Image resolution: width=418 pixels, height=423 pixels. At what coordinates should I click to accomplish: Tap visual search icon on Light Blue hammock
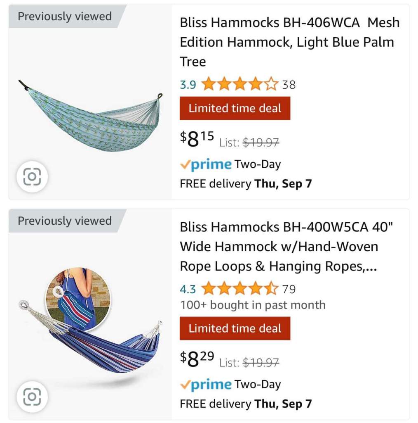pyautogui.click(x=32, y=177)
